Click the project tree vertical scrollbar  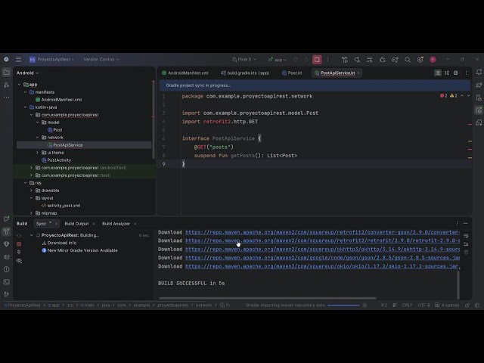(154, 119)
